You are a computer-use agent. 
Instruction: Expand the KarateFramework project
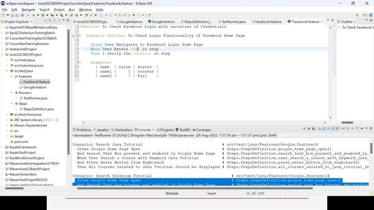(2, 147)
